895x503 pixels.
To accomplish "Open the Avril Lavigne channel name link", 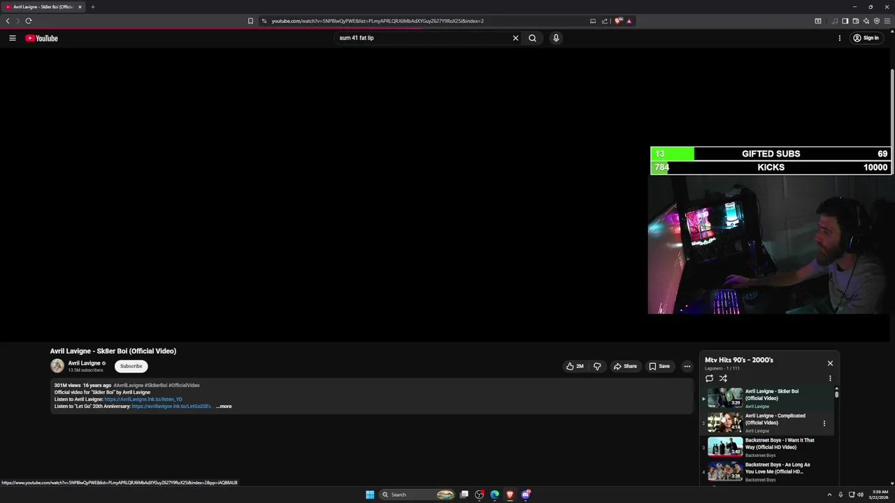I will coord(84,363).
